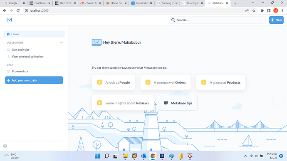Viewport: 287px width, 161px height.
Task: Click the chevron to search Chrome tabs
Action: pyautogui.click(x=253, y=3)
